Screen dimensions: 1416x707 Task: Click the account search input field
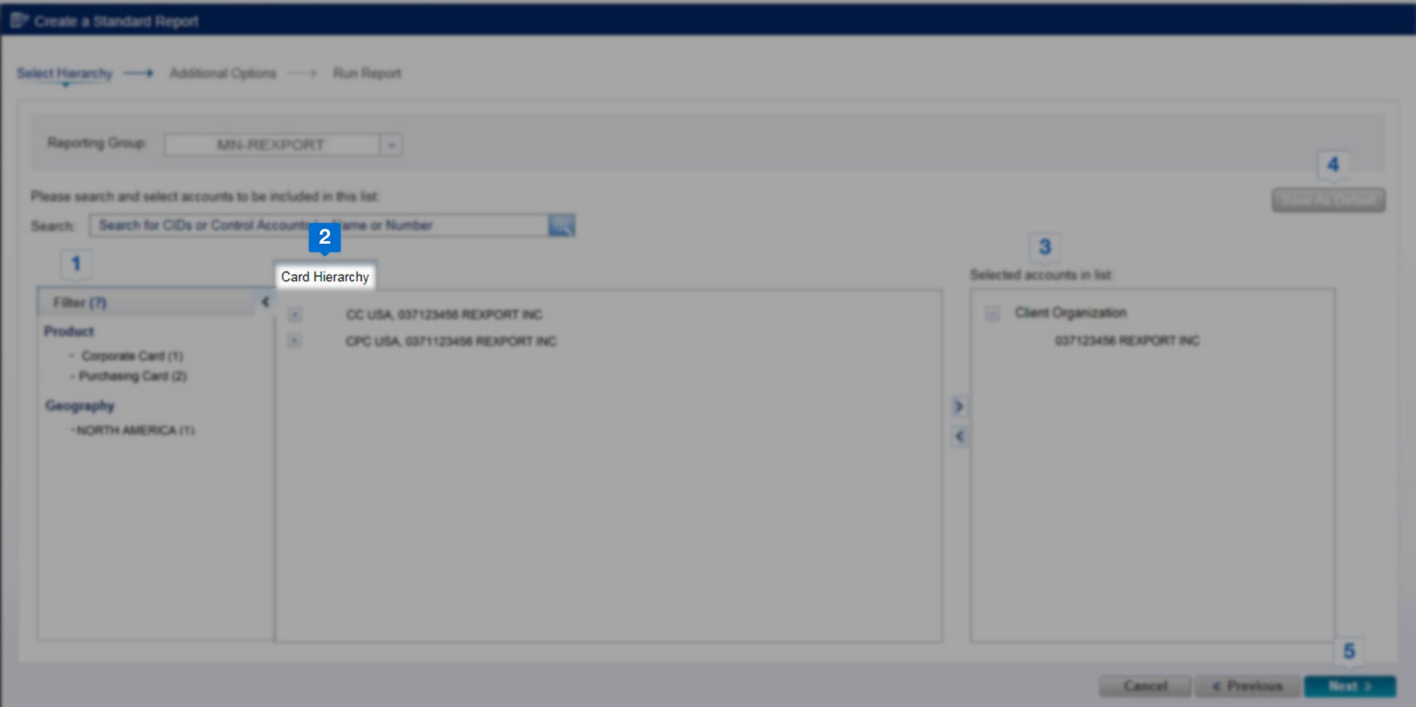[319, 226]
